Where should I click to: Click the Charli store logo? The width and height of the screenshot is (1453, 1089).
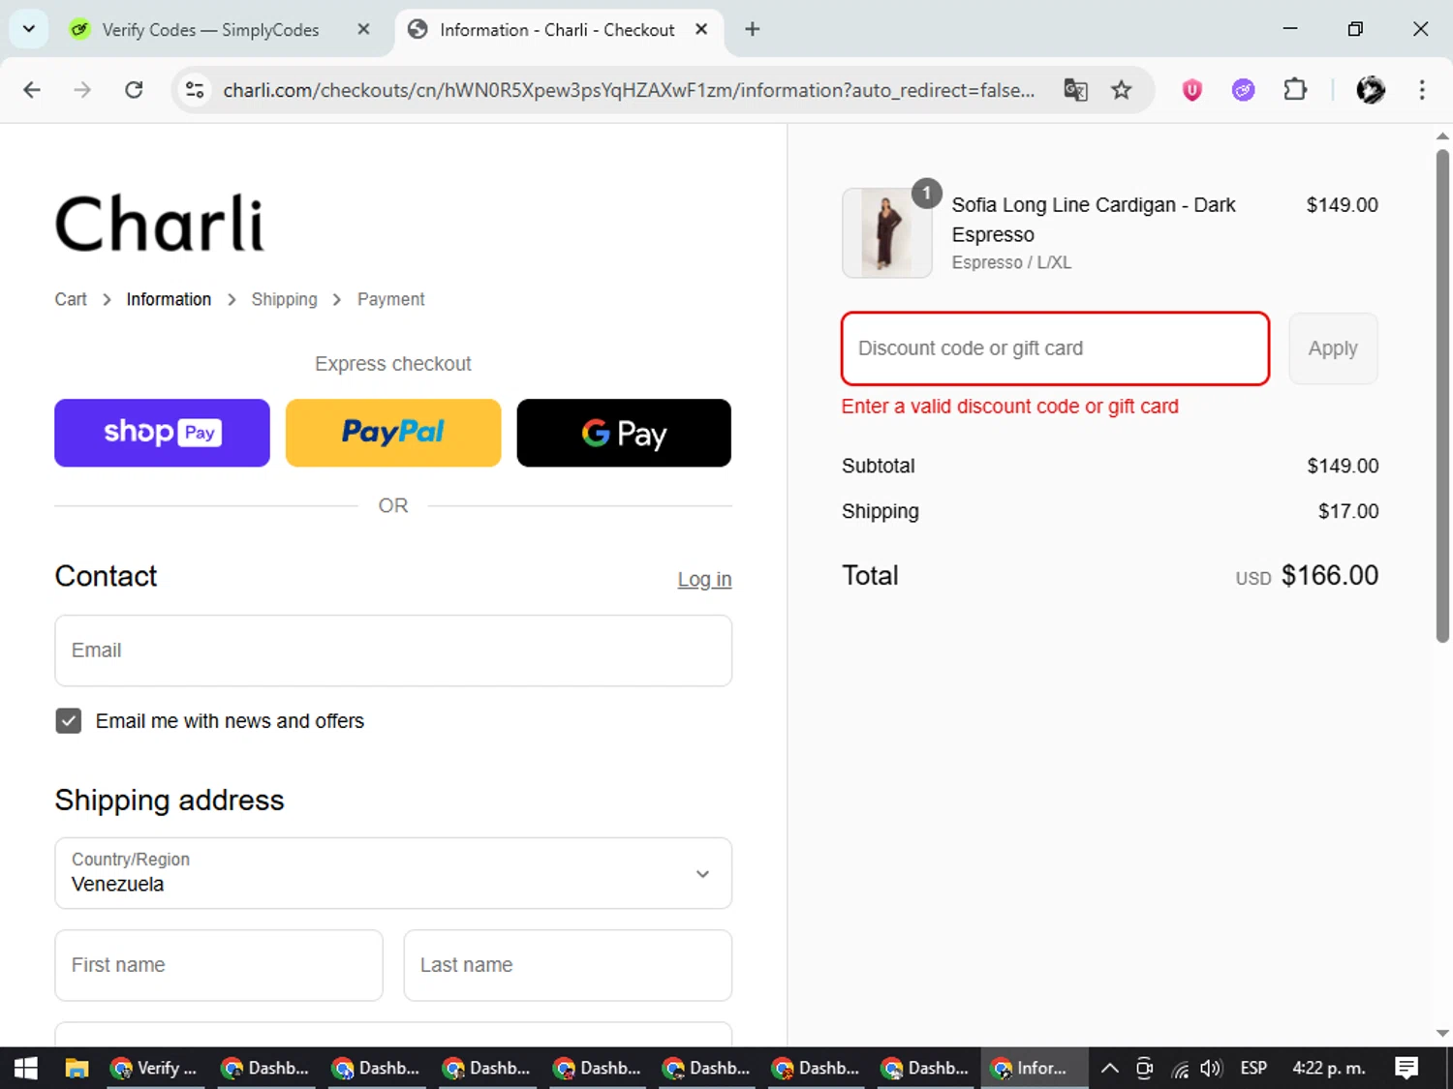[160, 223]
